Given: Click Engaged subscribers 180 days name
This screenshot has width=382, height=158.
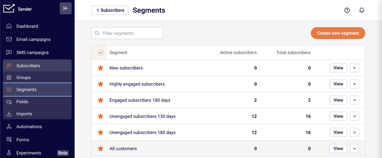Looking at the screenshot, I should click(x=140, y=100).
